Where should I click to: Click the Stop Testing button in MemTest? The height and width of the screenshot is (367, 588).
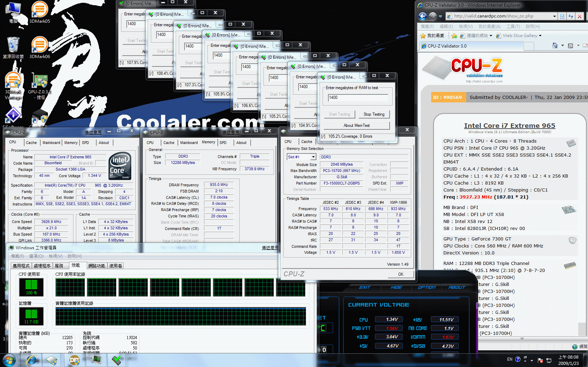(374, 114)
